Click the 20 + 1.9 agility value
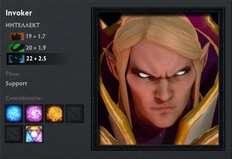The height and width of the screenshot is (159, 232). [x=36, y=48]
